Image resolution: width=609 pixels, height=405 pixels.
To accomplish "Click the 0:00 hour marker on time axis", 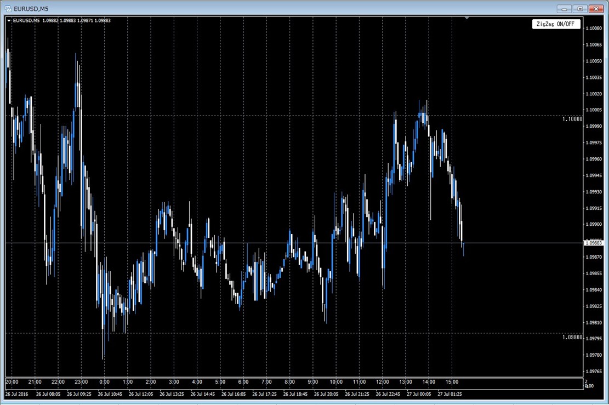I will [104, 381].
